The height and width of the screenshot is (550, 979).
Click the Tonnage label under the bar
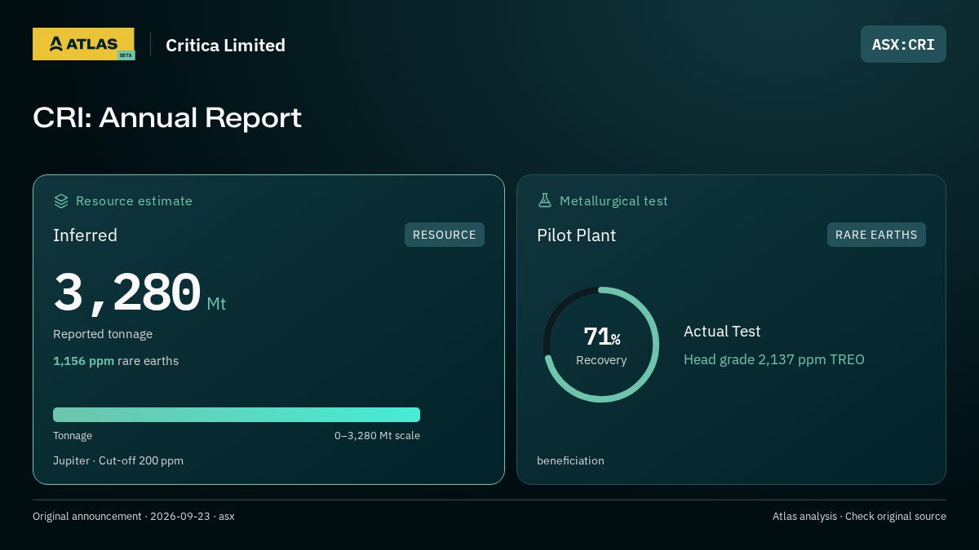coord(73,436)
